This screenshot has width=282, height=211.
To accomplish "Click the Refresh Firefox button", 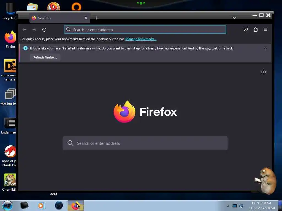I will click(45, 57).
